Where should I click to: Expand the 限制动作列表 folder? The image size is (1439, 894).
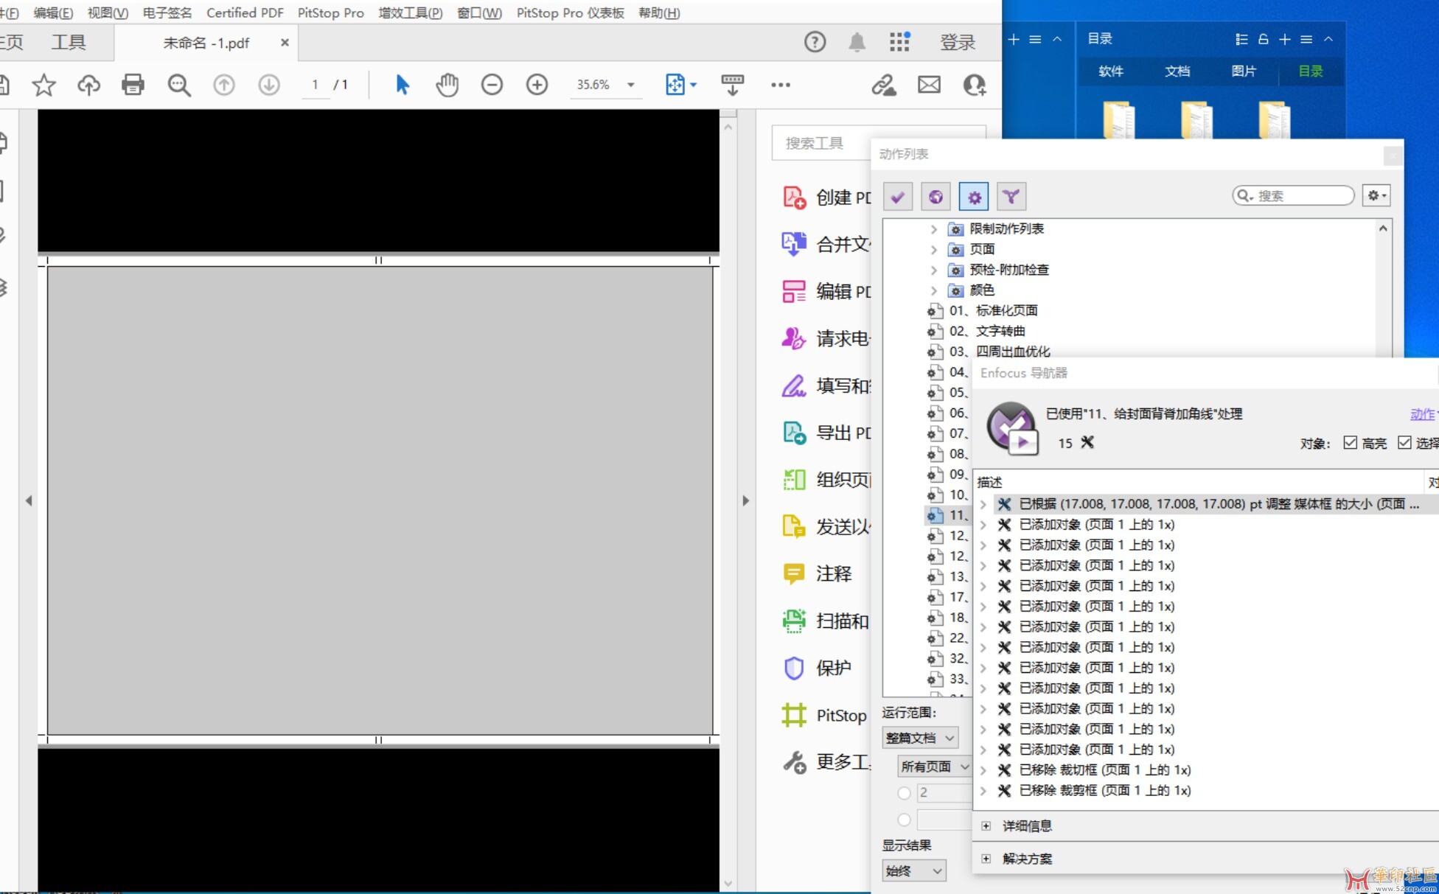click(933, 229)
